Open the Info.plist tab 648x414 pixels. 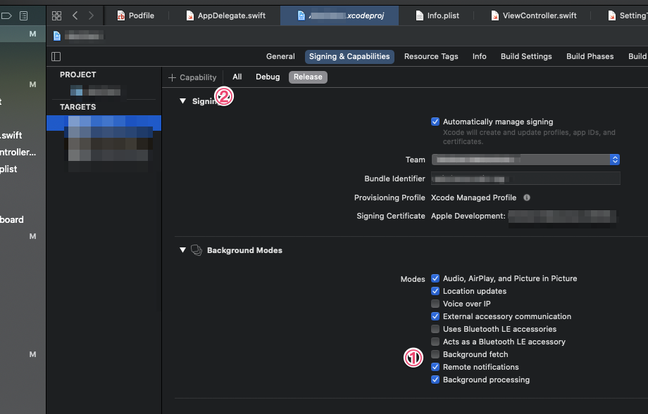click(437, 15)
